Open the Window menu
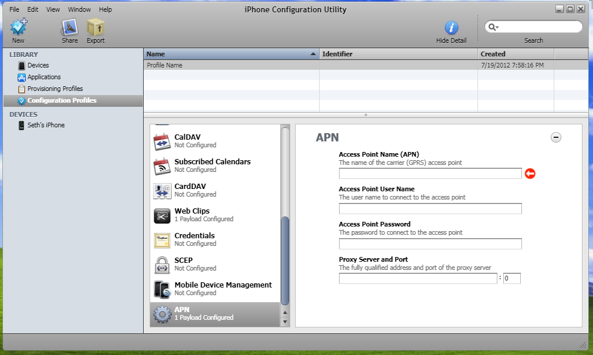Viewport: 593px width, 355px height. coord(79,9)
